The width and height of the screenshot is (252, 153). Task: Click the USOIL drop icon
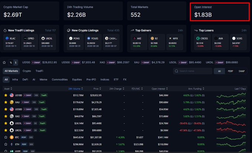pos(12,123)
